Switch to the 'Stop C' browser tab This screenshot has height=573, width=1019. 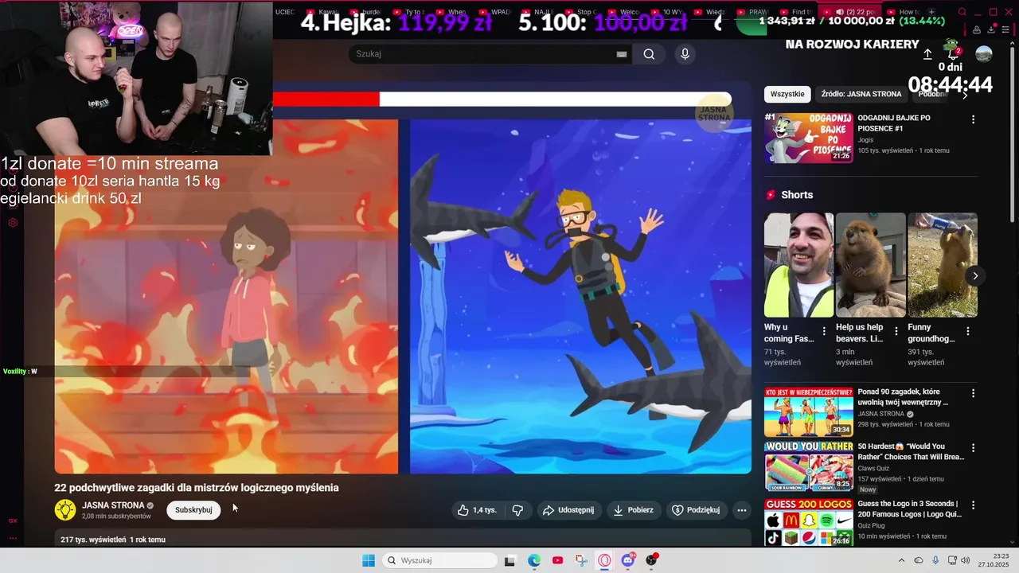point(581,12)
